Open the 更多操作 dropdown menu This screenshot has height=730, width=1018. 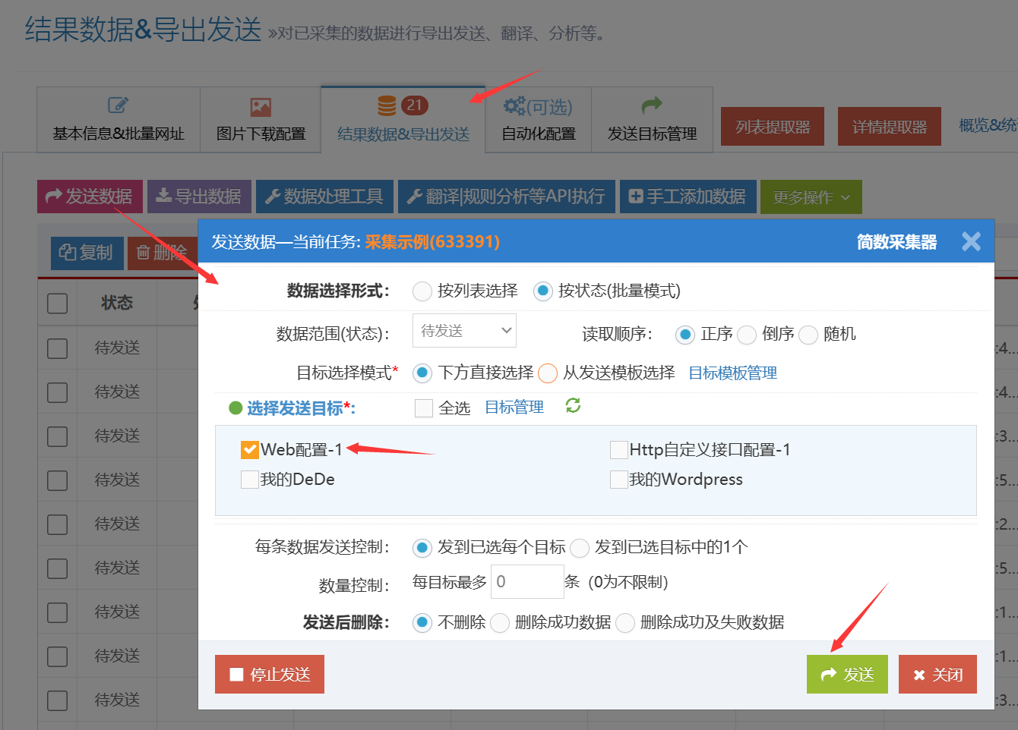click(811, 197)
